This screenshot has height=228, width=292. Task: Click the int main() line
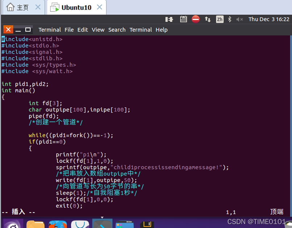click(18, 90)
